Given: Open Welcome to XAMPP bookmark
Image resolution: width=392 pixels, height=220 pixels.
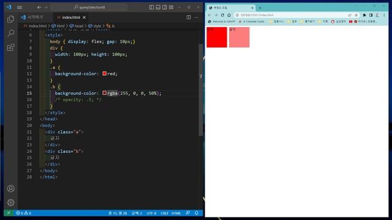Looking at the screenshot, I should (x=222, y=22).
